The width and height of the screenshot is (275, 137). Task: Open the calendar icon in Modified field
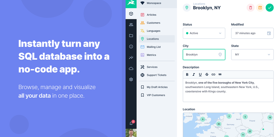click(269, 33)
